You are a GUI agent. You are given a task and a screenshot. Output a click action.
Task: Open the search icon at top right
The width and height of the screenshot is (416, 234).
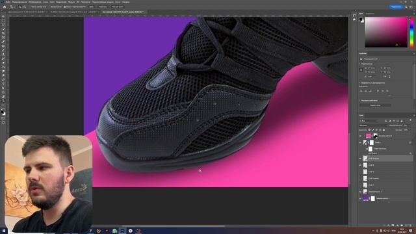406,6
